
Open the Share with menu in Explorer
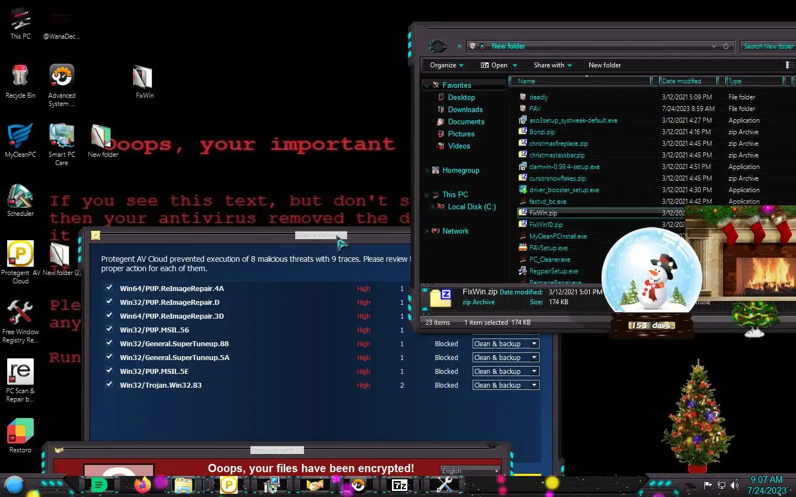553,65
